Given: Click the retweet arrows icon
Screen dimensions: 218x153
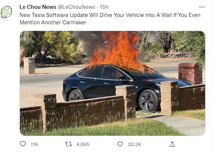Looking at the screenshot, I should pyautogui.click(x=68, y=144).
